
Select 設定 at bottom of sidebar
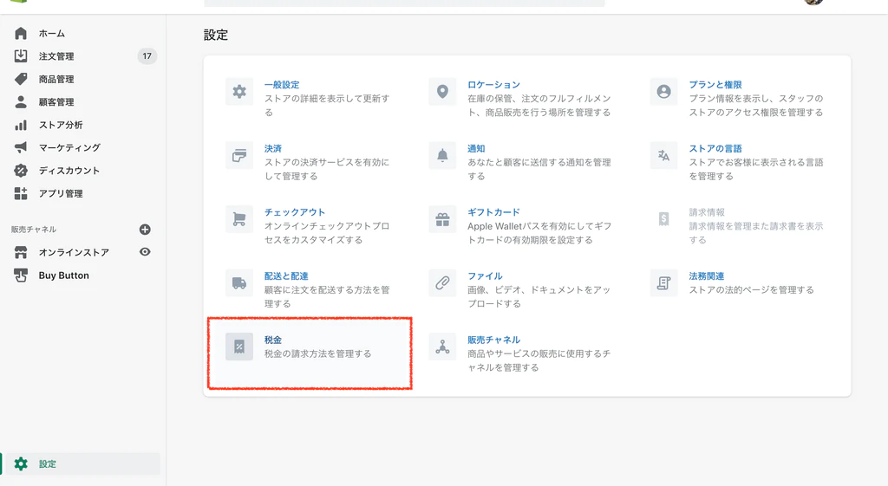(48, 464)
